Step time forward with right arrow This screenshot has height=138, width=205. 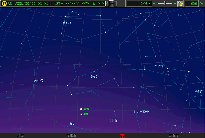point(115,4)
